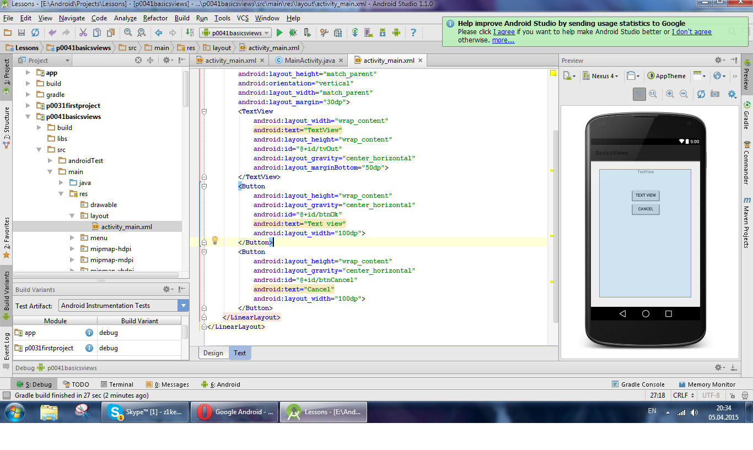
Task: Run the app with the green play icon
Action: click(279, 32)
